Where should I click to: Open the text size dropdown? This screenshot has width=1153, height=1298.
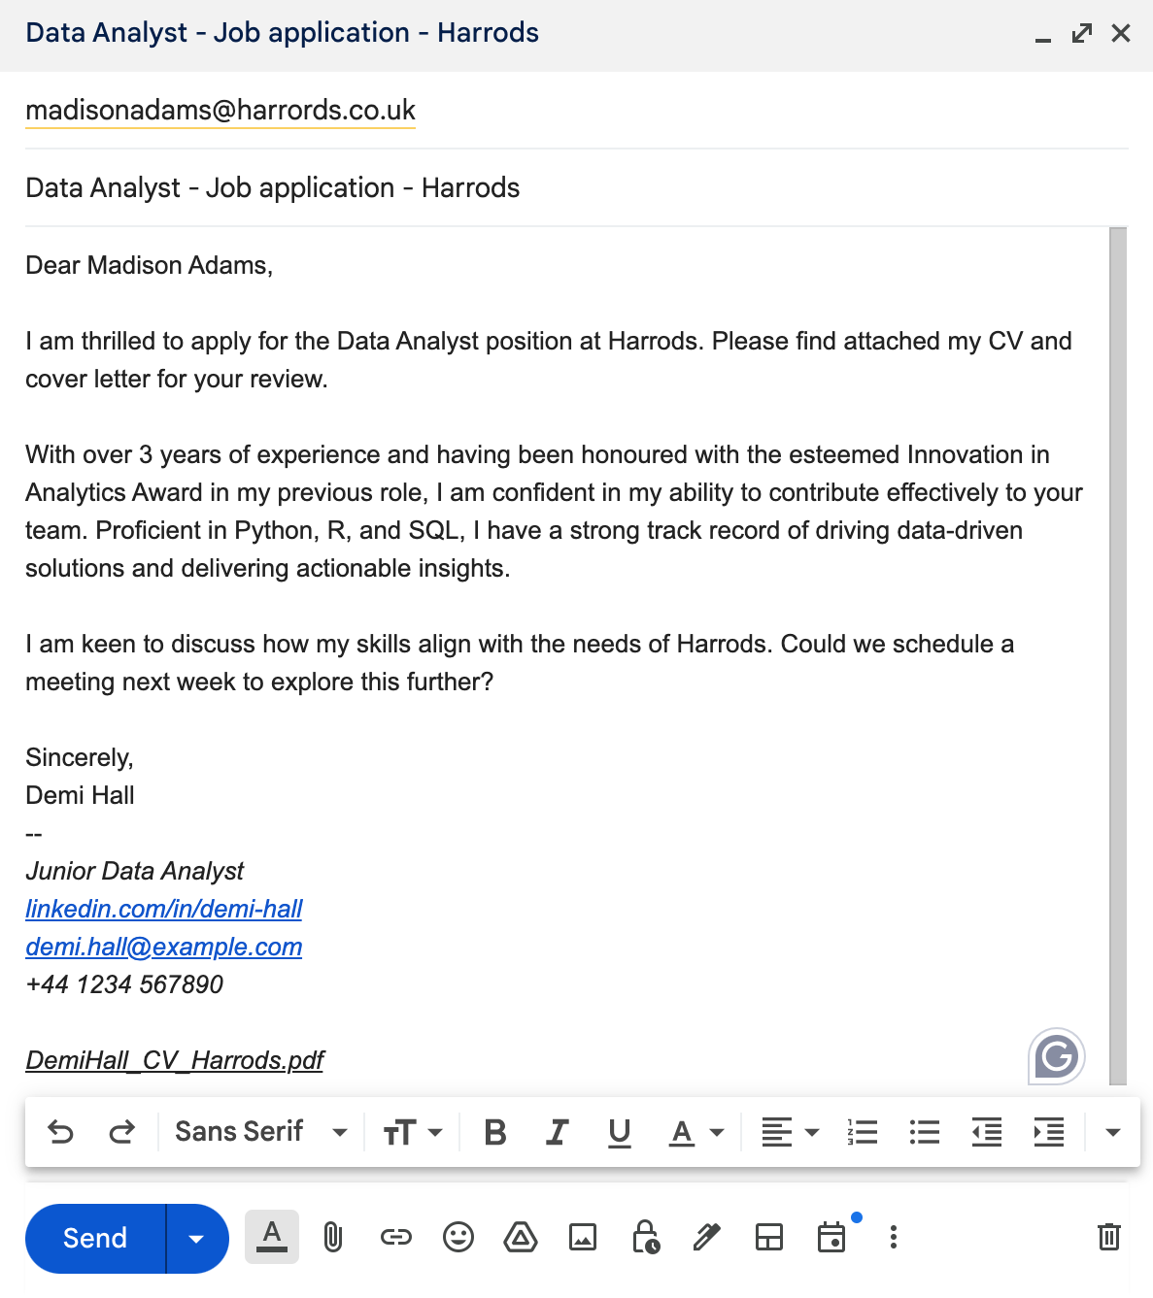coord(411,1131)
